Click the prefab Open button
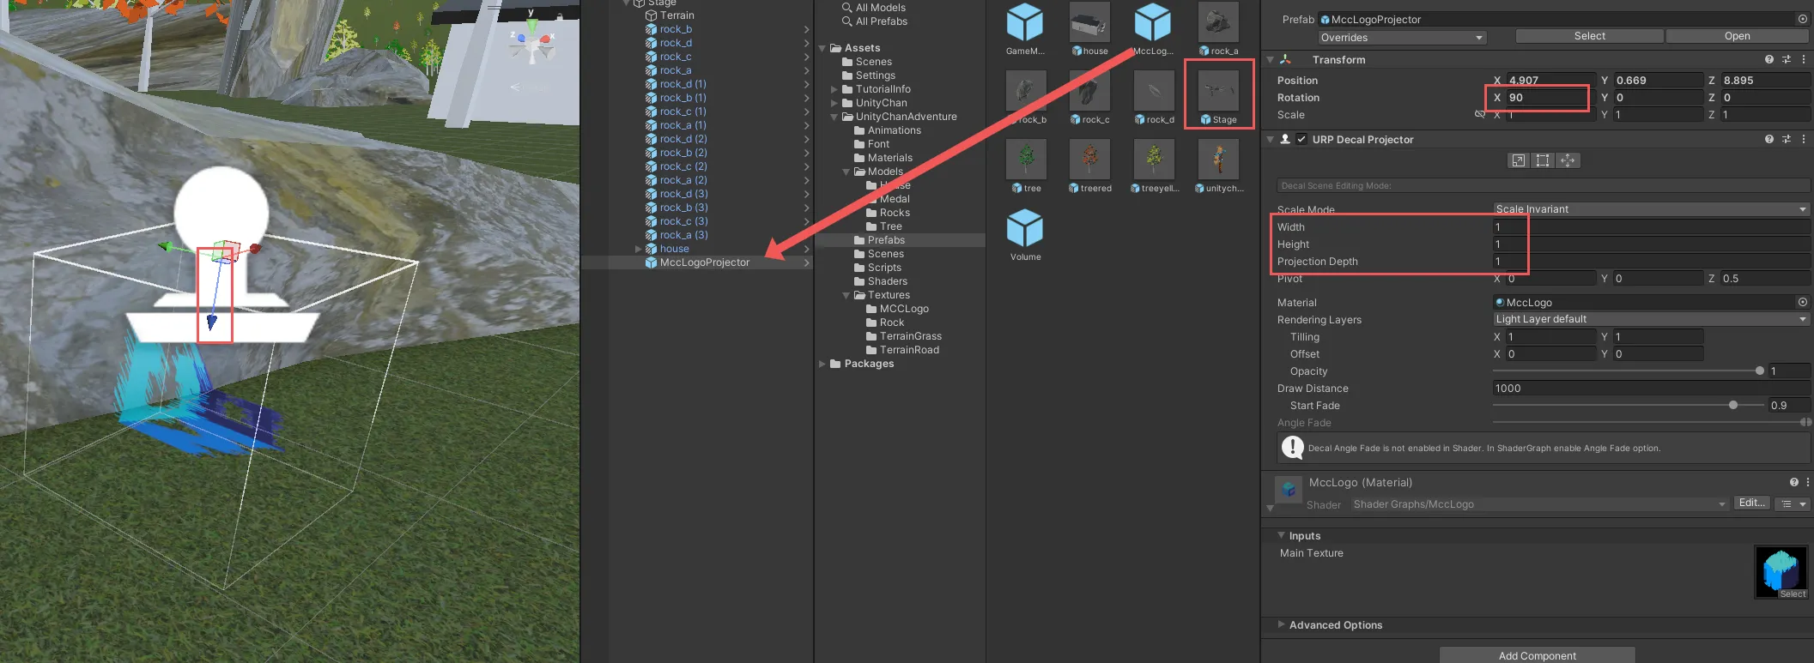Screen dimensions: 1814x663 click(1737, 36)
